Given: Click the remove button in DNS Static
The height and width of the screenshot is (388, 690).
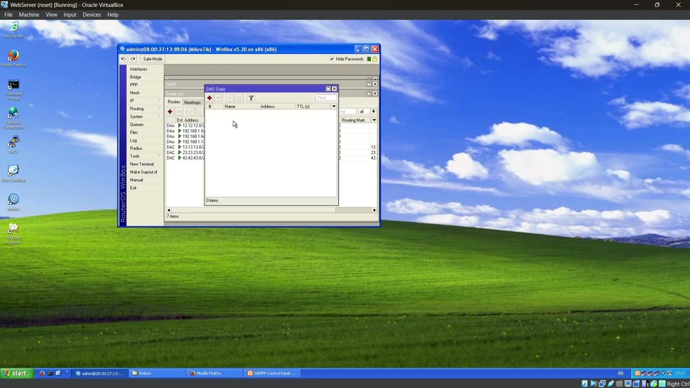Looking at the screenshot, I should [x=219, y=98].
